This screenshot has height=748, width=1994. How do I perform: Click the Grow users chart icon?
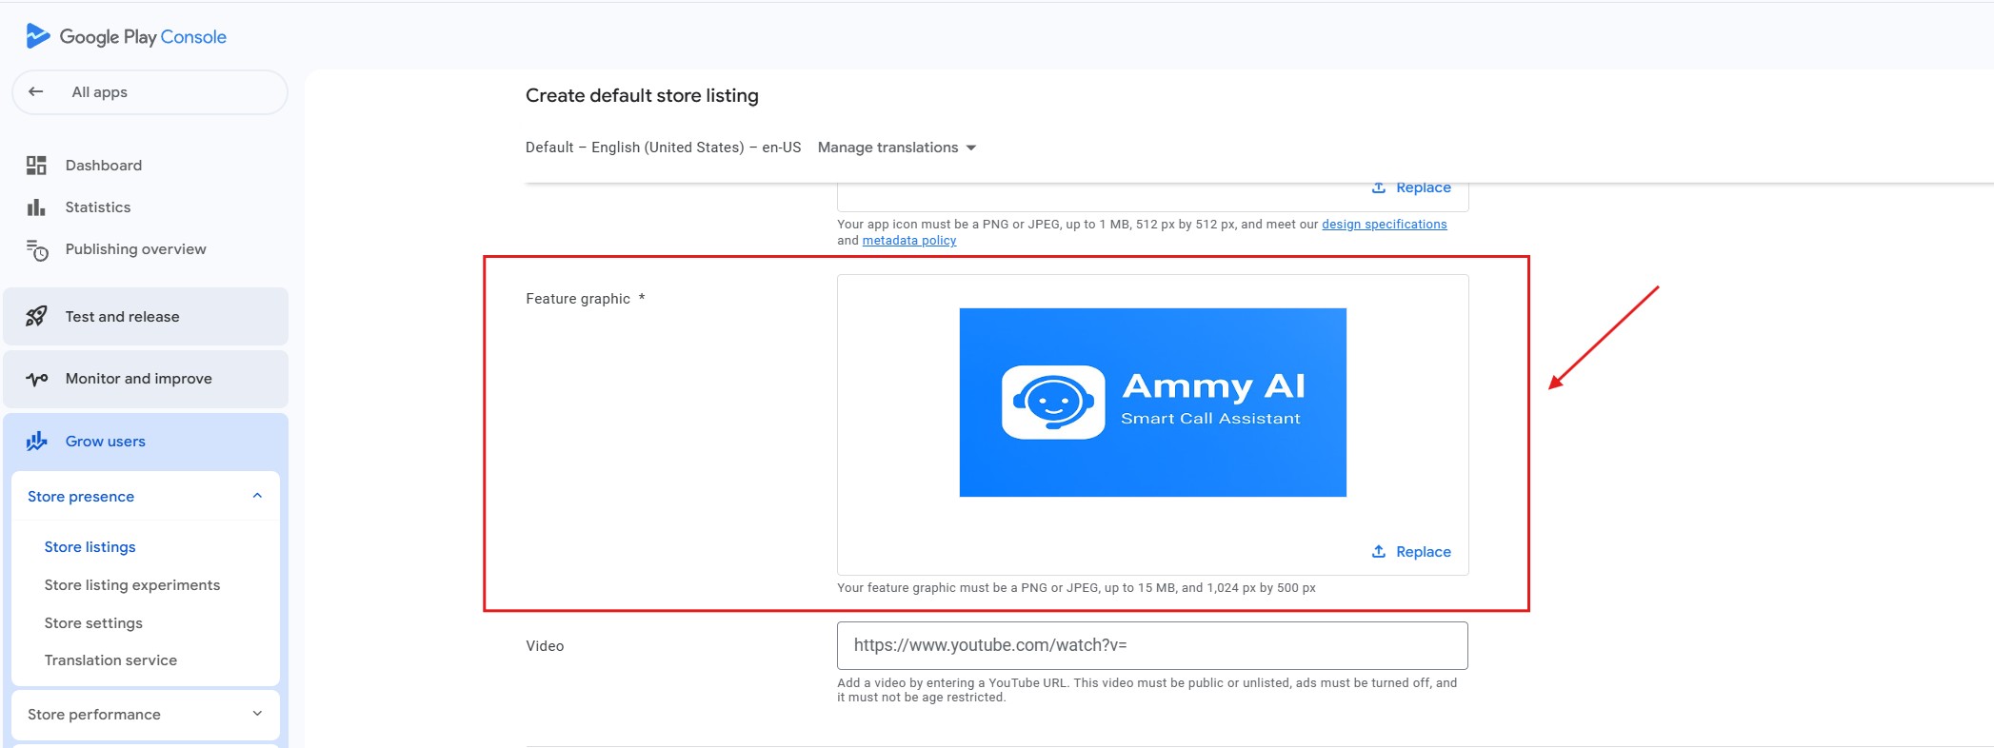(x=36, y=442)
